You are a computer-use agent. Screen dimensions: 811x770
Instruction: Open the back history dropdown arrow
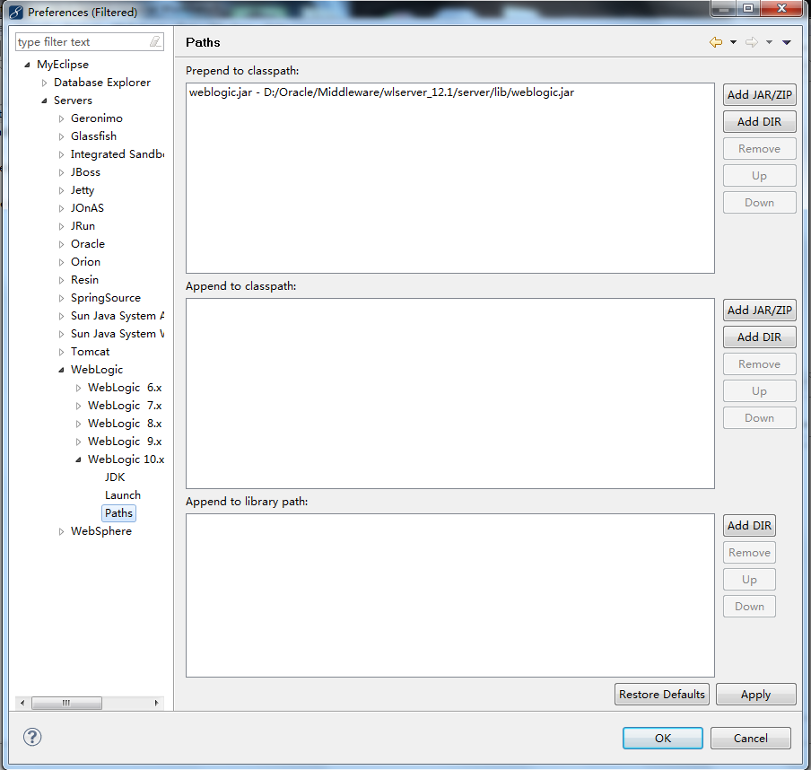point(733,42)
